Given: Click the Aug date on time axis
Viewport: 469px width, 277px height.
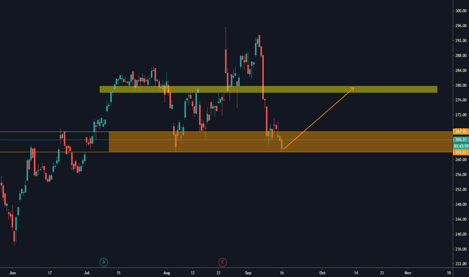Looking at the screenshot, I should click(167, 273).
